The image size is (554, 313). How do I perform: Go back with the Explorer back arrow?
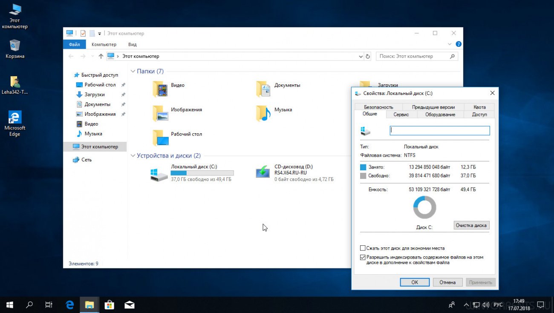71,56
